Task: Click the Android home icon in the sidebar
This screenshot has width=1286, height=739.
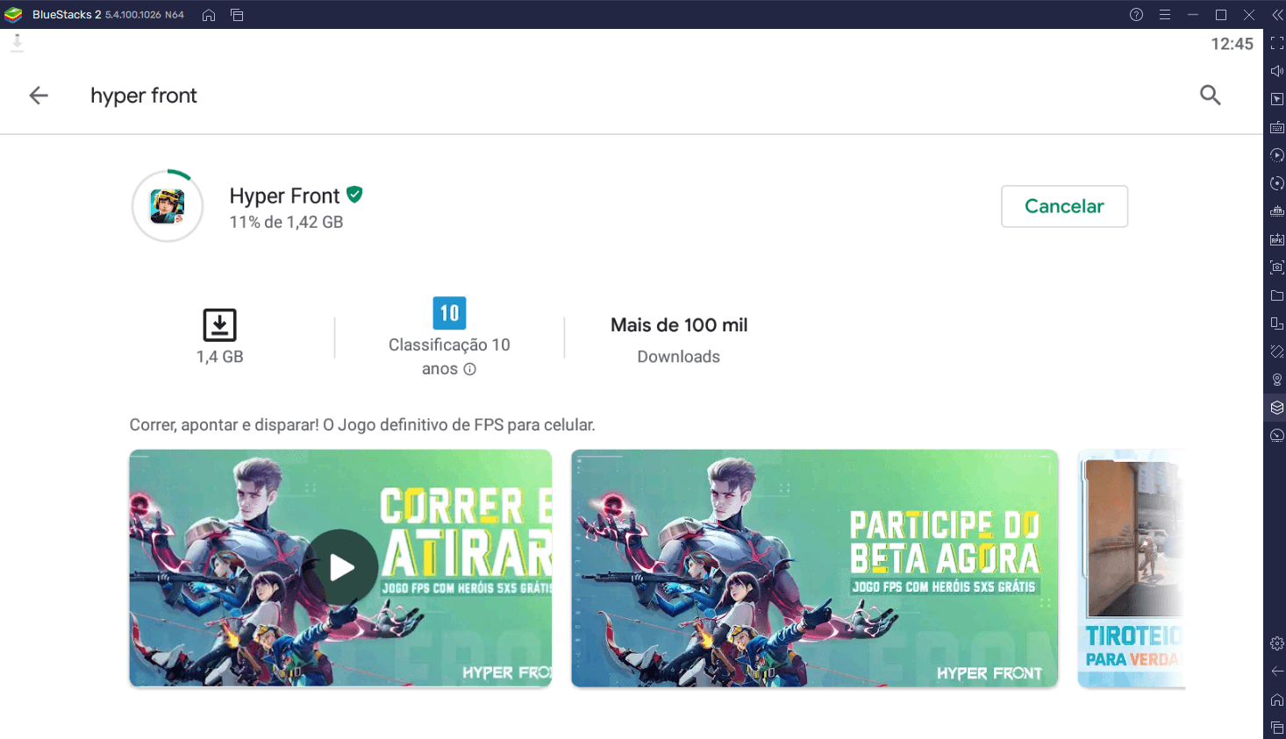Action: (1277, 700)
